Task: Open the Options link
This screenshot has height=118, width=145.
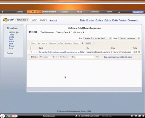Action: [108, 20]
